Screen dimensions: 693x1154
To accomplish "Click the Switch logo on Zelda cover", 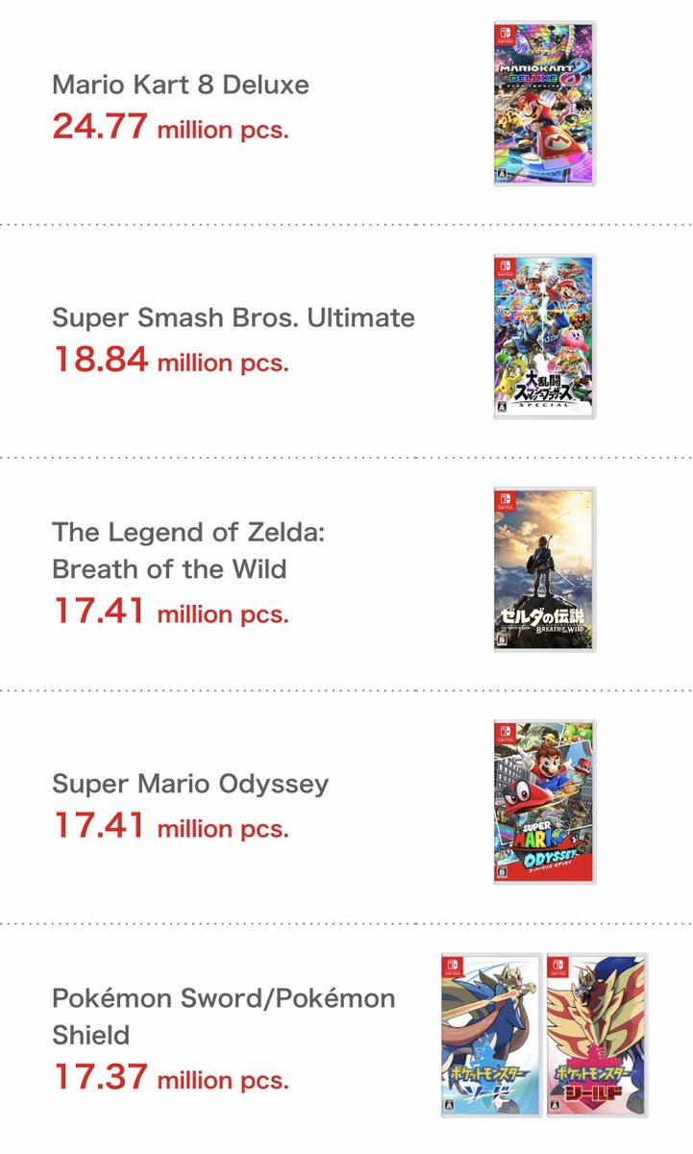I will (505, 500).
